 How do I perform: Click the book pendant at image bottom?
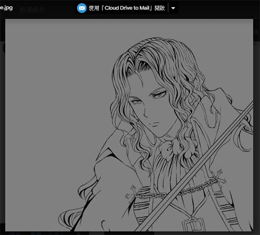193,225
